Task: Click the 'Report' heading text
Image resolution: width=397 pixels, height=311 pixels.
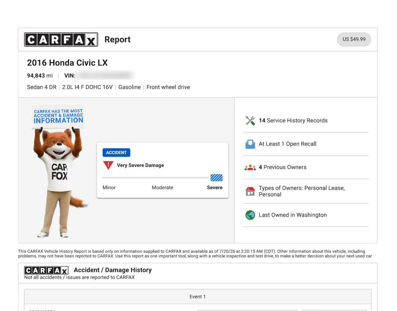Action: tap(117, 39)
